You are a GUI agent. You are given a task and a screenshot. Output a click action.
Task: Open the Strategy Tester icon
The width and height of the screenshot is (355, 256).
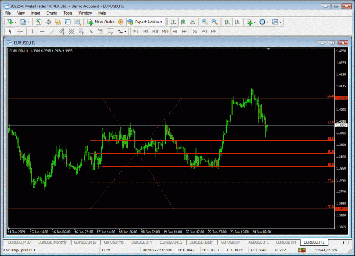click(78, 22)
